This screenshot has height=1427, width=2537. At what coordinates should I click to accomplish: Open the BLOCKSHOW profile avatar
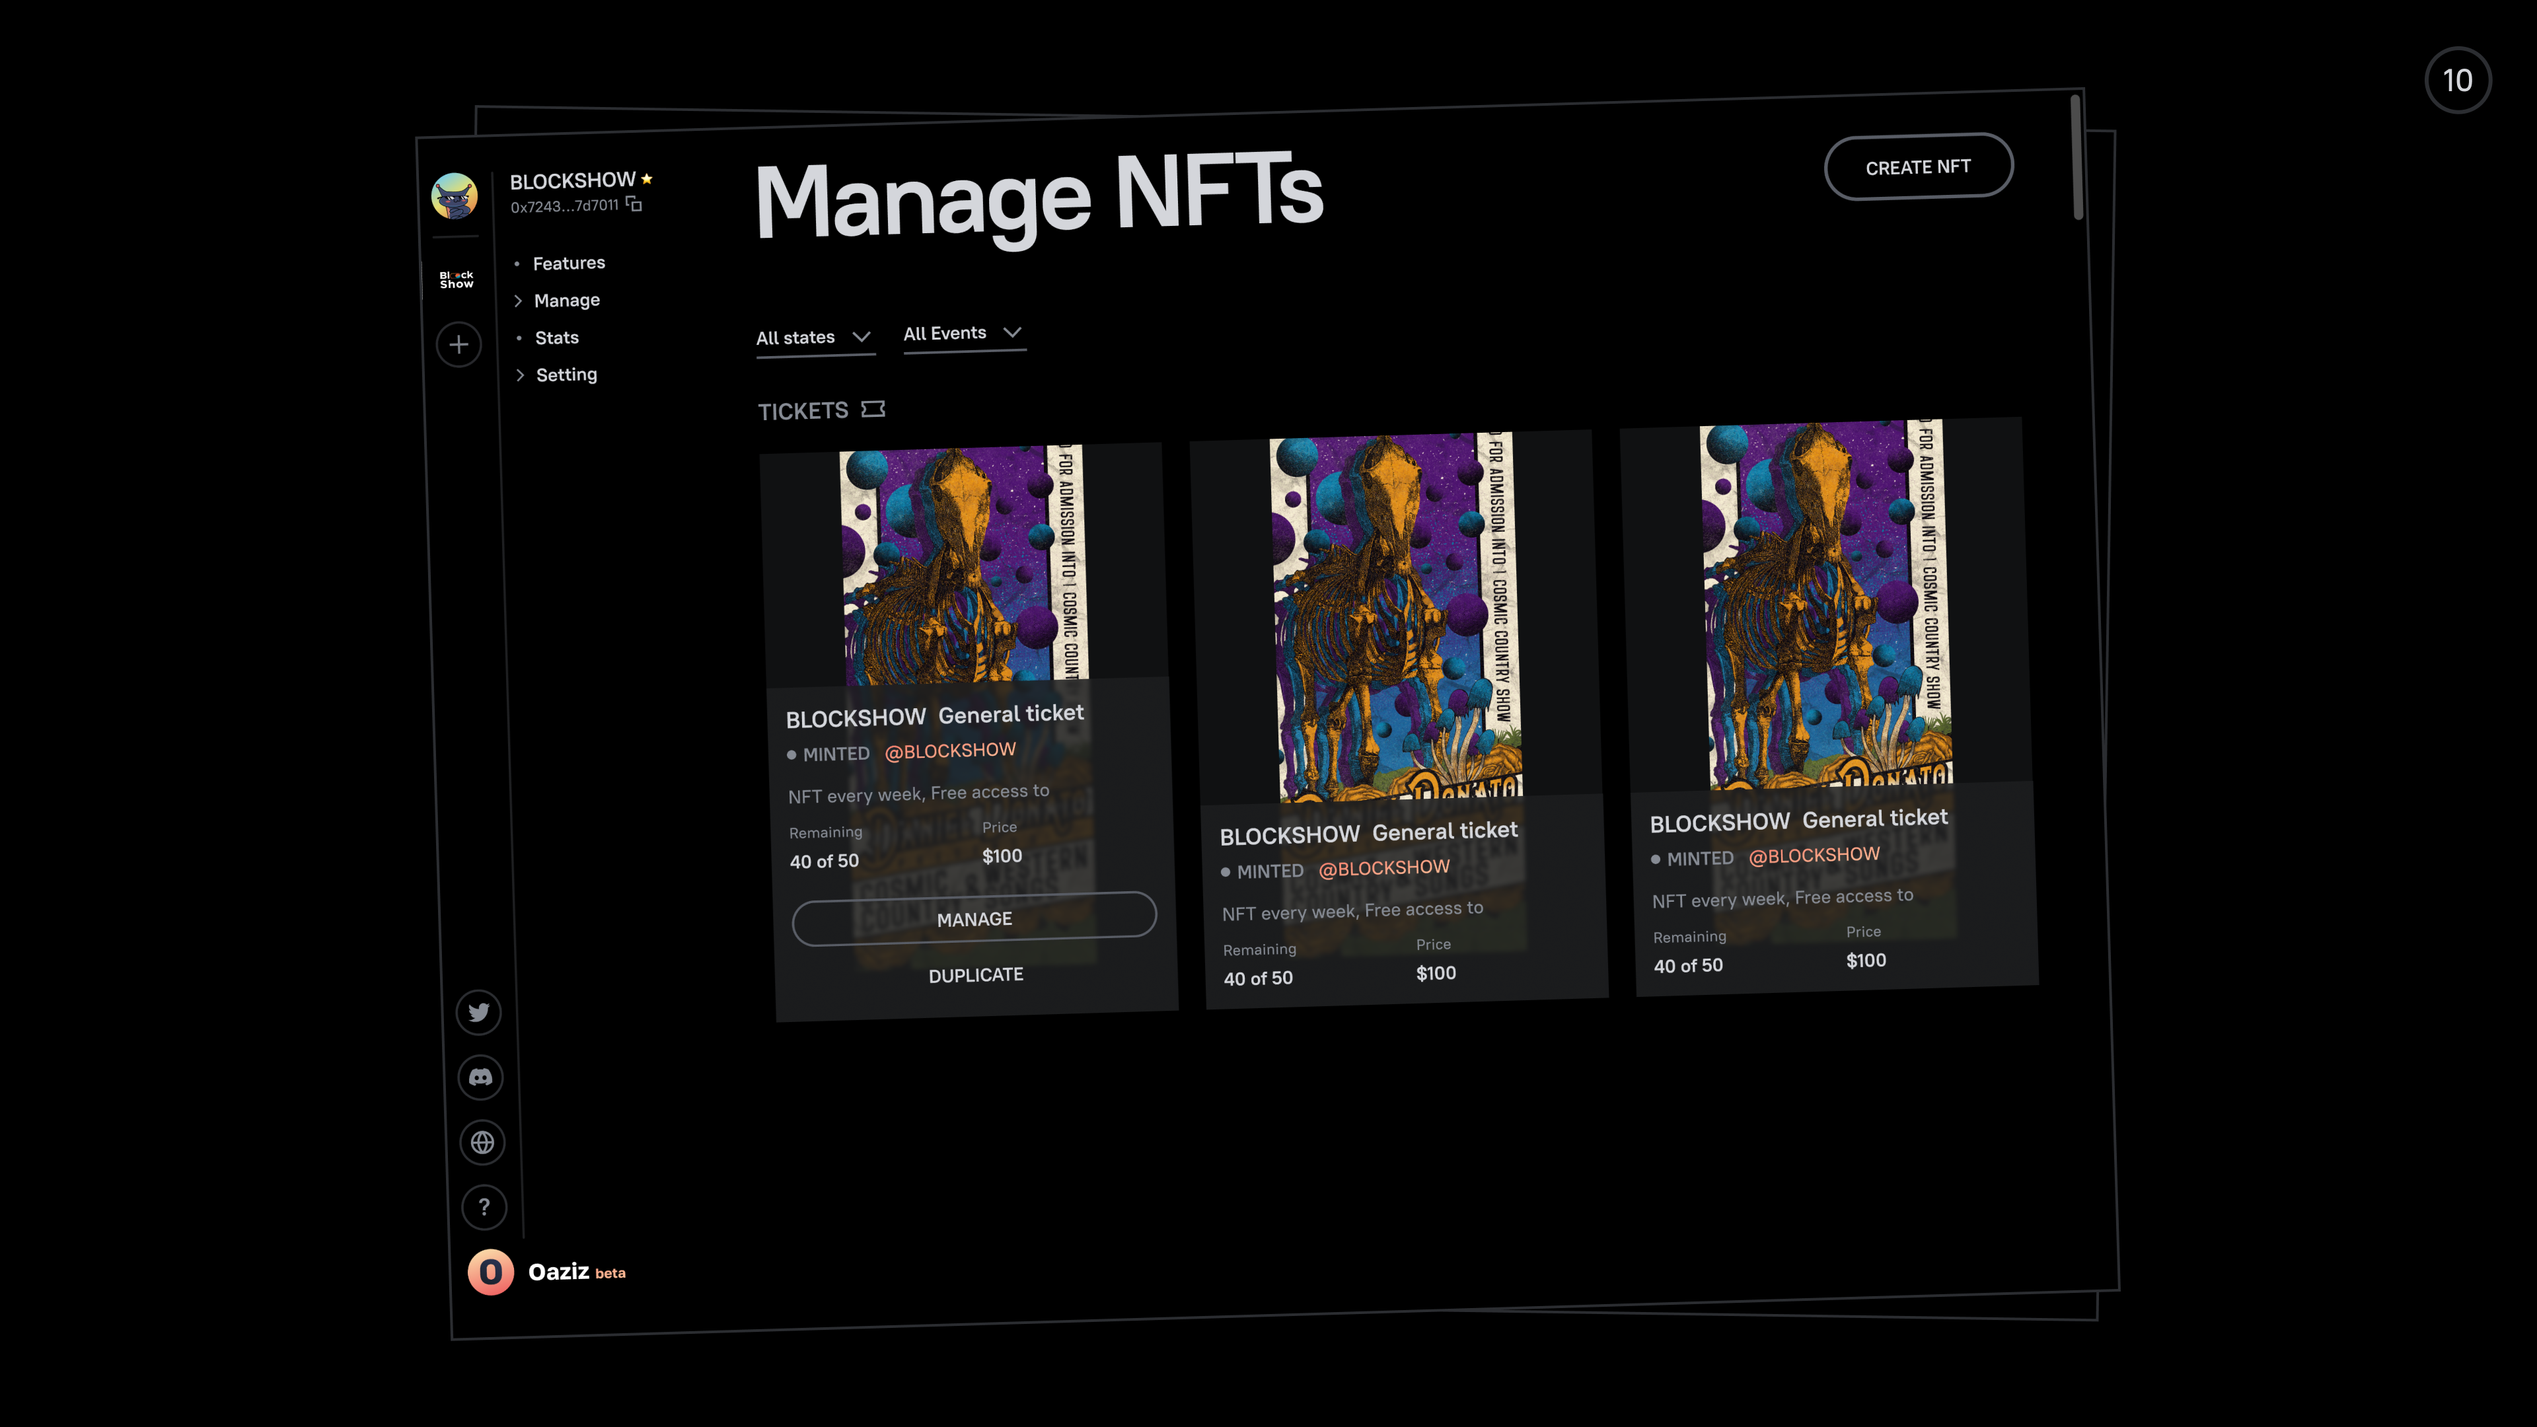click(454, 195)
